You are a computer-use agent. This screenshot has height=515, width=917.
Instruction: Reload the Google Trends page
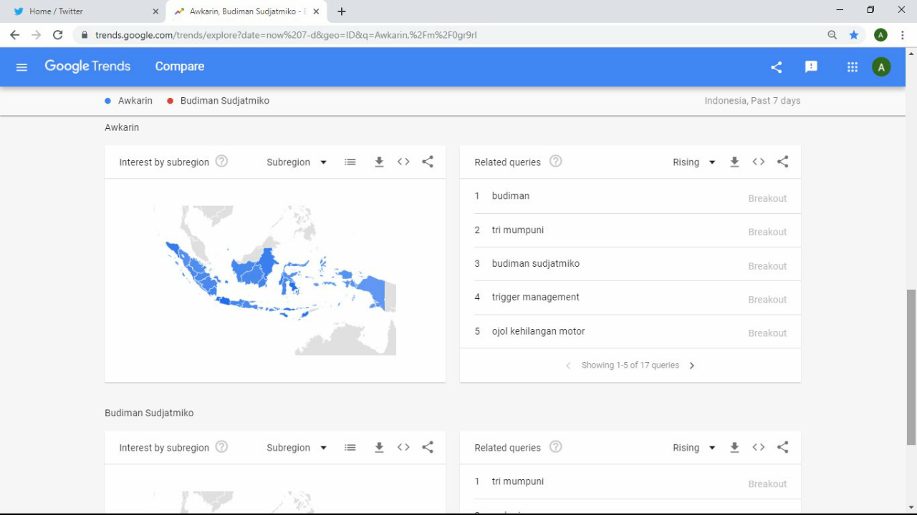tap(58, 34)
